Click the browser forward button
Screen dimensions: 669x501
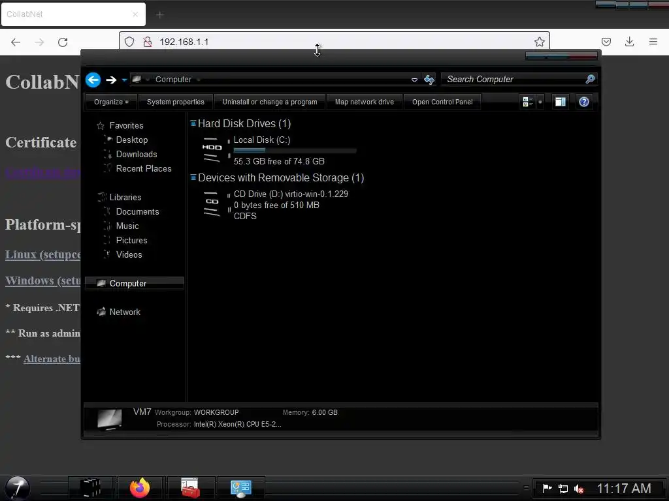pyautogui.click(x=39, y=42)
